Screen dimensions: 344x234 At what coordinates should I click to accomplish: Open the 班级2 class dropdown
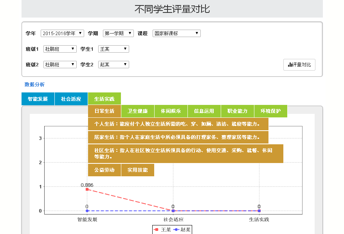pos(59,64)
